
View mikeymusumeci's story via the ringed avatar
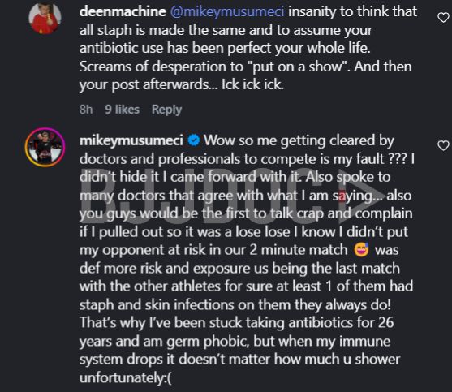pos(45,147)
